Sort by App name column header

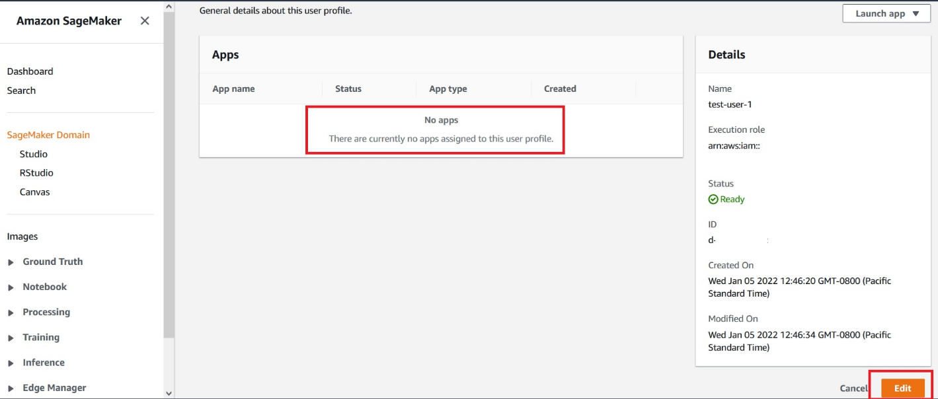coord(233,89)
